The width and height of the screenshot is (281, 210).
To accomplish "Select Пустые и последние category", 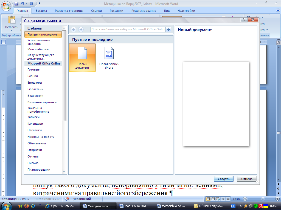I will [x=43, y=34].
